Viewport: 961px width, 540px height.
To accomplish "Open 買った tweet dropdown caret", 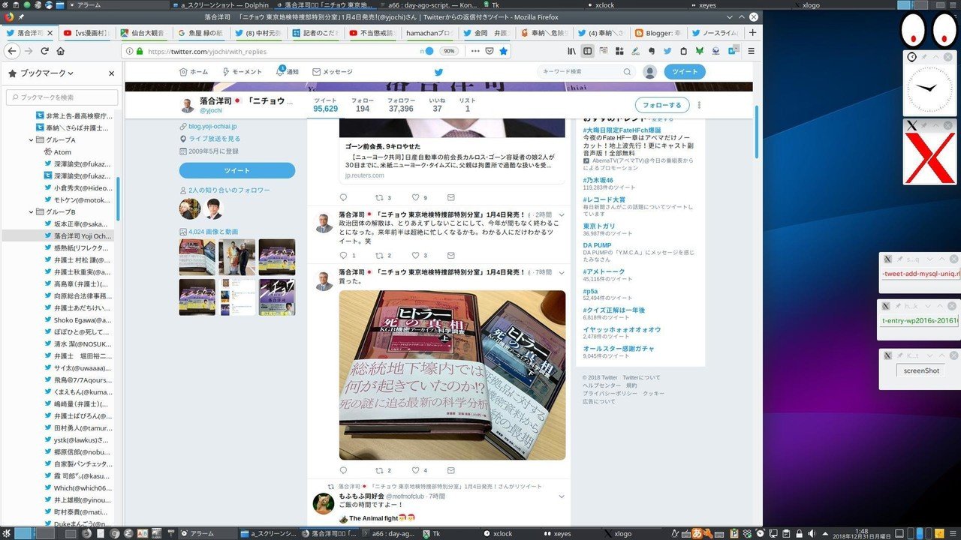I will (x=561, y=271).
